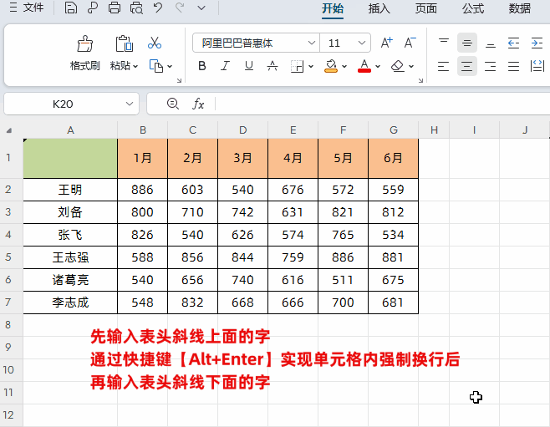Viewport: 550px width, 427px height.
Task: Click the scissors Cut icon
Action: click(x=155, y=43)
